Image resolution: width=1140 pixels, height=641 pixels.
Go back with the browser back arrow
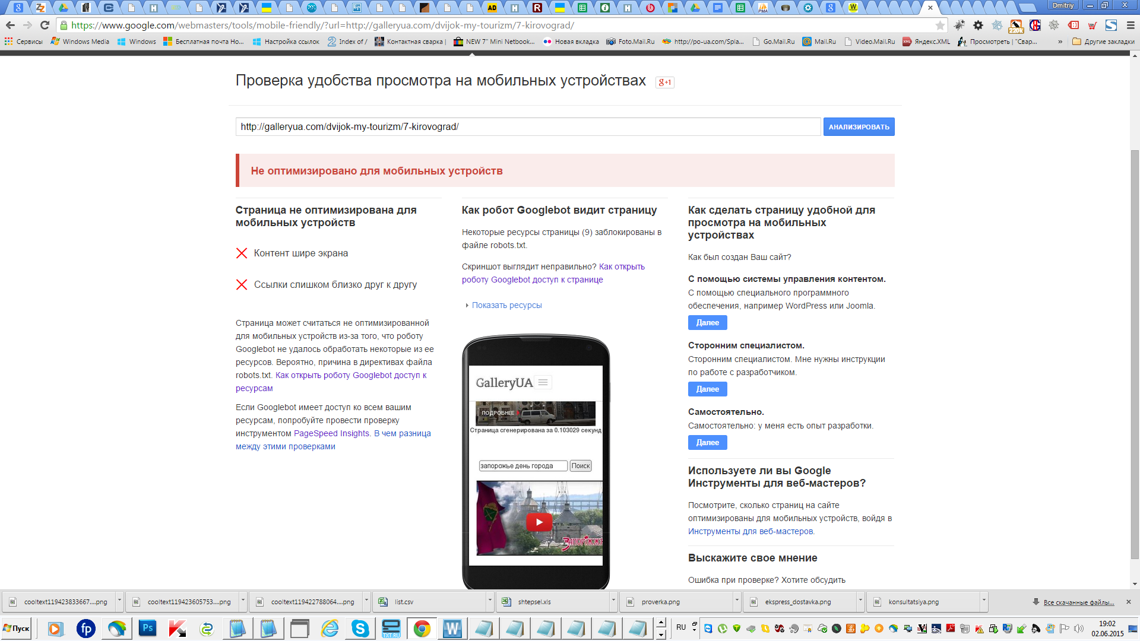coord(10,26)
